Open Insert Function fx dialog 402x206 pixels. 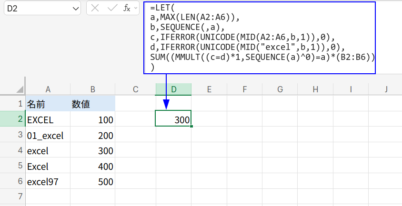click(127, 8)
